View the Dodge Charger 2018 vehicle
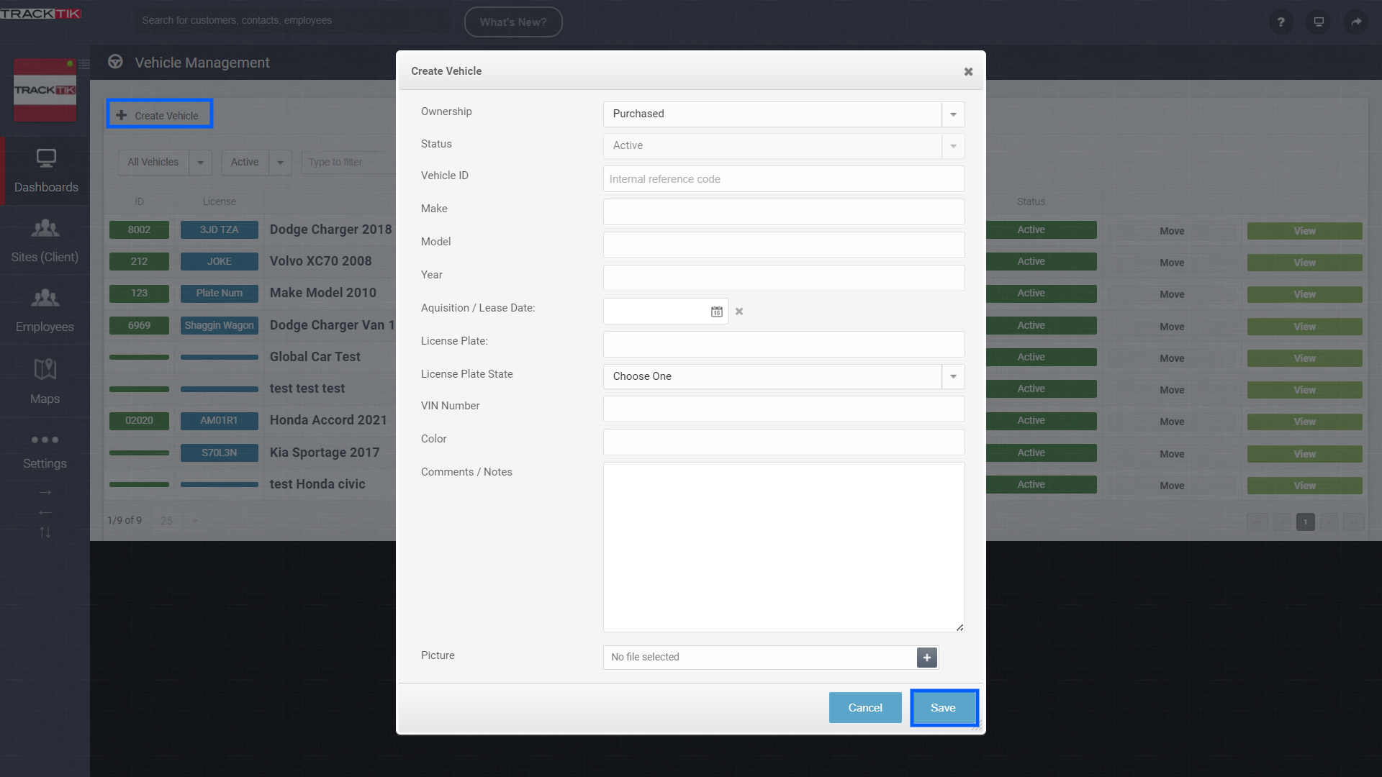The height and width of the screenshot is (777, 1382). 1304,231
